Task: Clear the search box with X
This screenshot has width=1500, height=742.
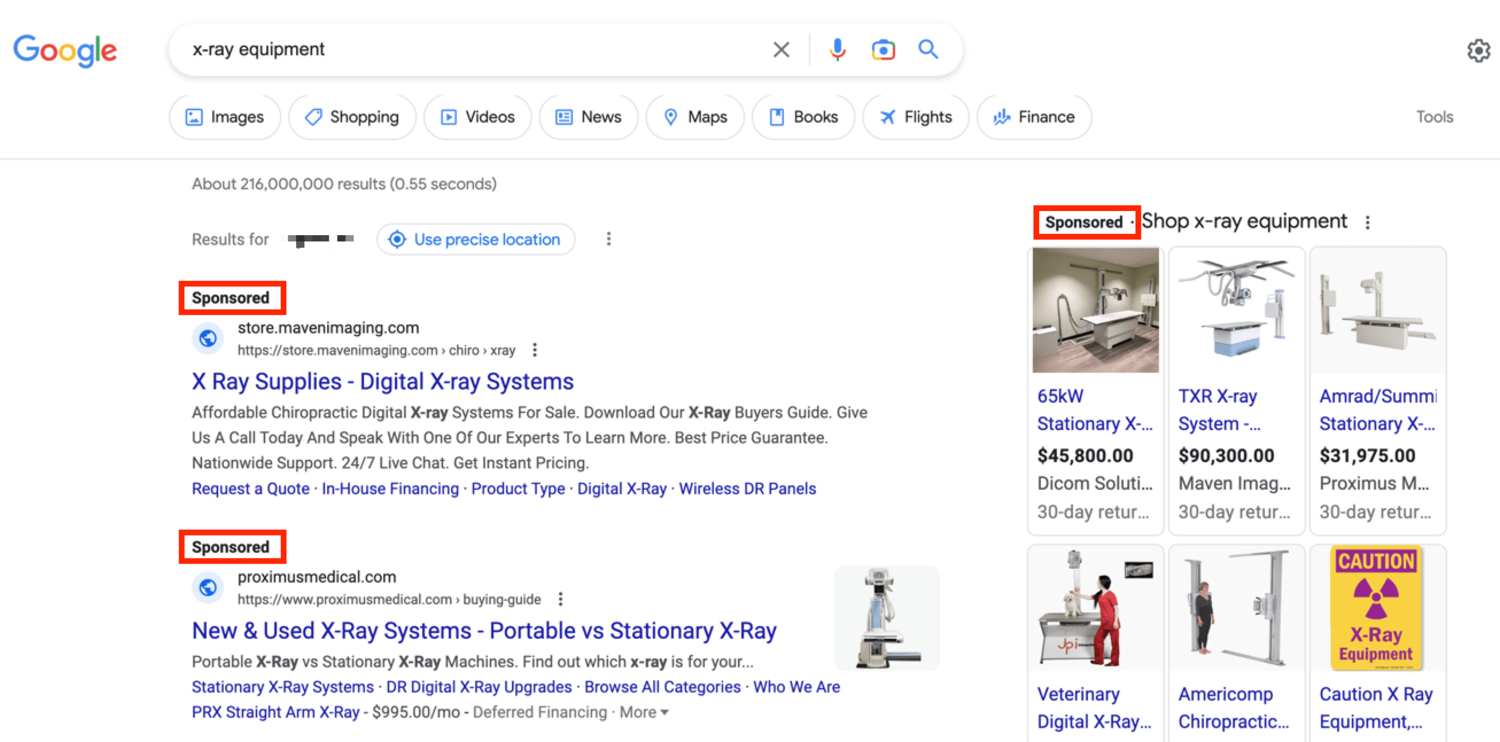Action: click(781, 50)
